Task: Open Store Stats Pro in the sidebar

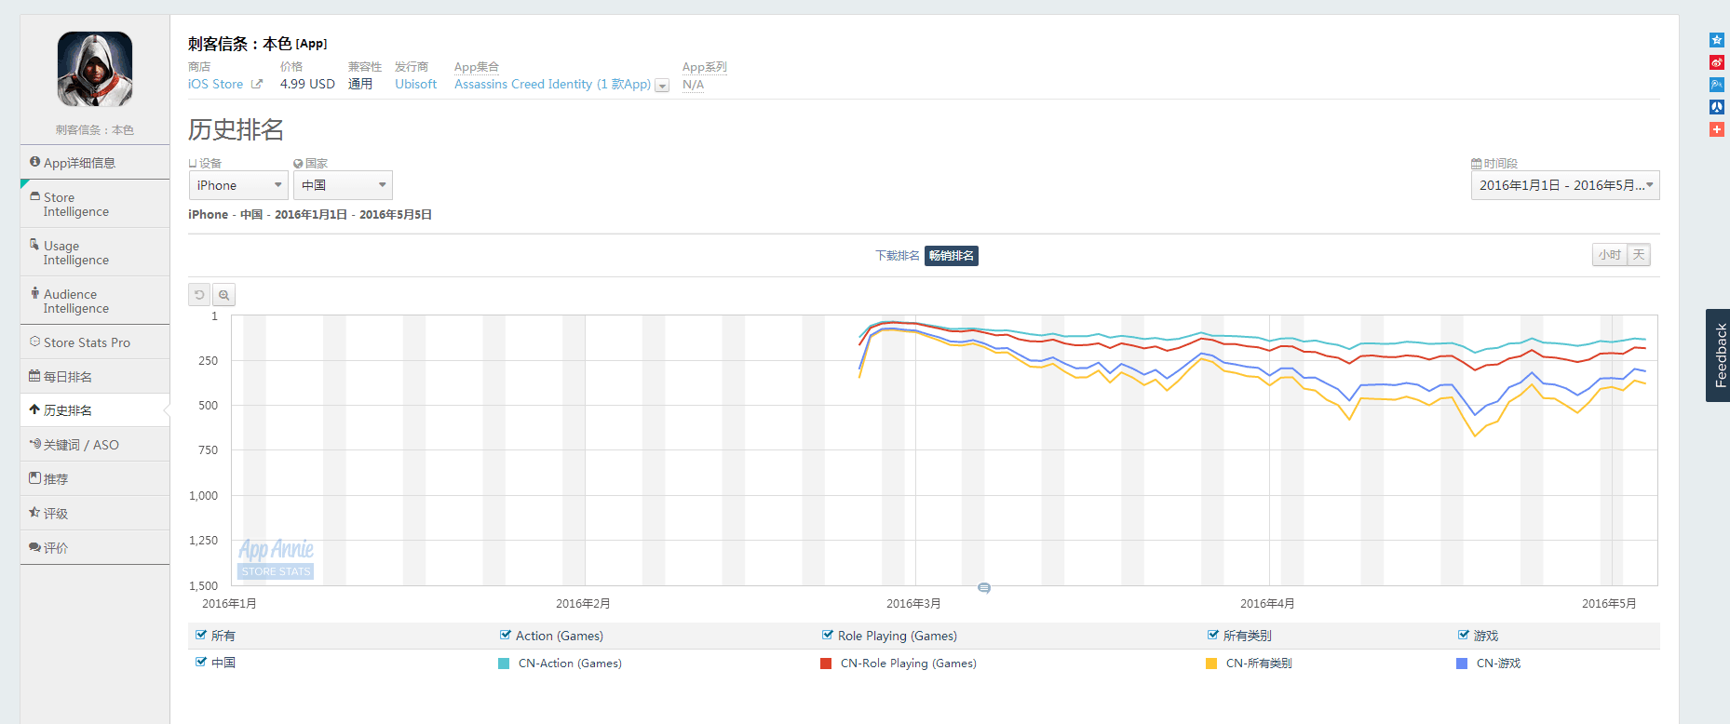Action: click(x=95, y=342)
